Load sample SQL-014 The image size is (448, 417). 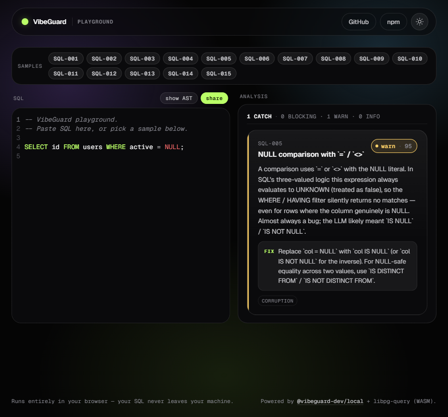pyautogui.click(x=181, y=74)
